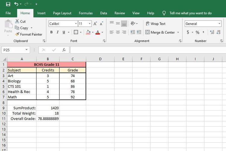This screenshot has width=226, height=151.
Task: Open the Help tab
Action: [x=150, y=13]
